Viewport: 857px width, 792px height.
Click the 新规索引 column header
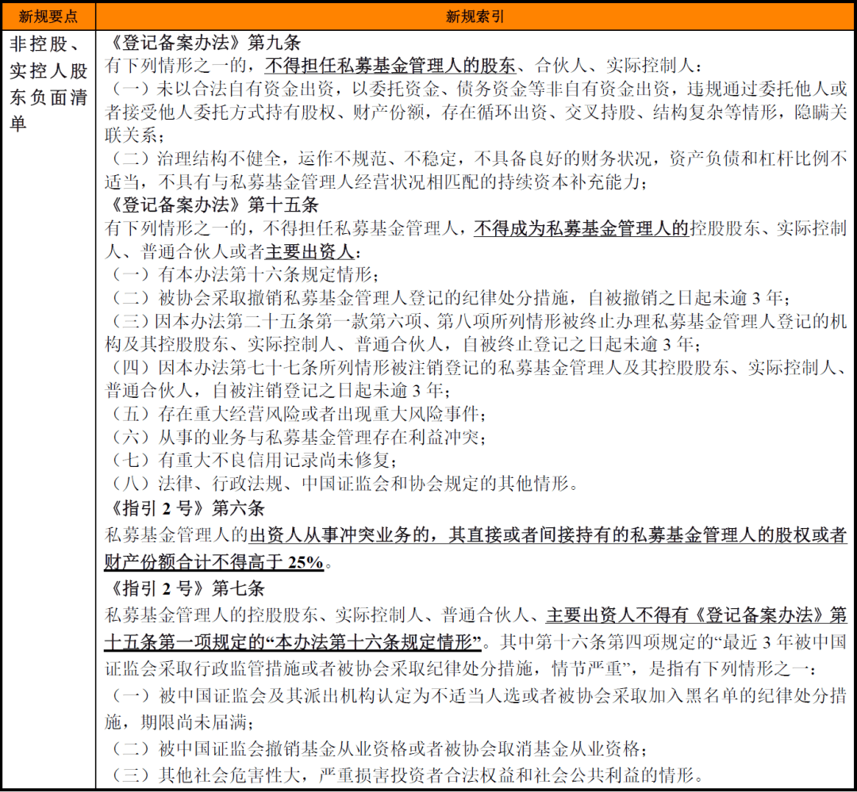click(x=475, y=16)
